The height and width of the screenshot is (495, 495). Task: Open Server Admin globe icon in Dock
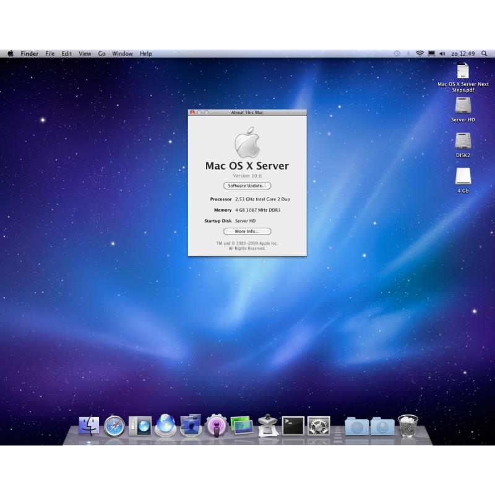(x=165, y=425)
